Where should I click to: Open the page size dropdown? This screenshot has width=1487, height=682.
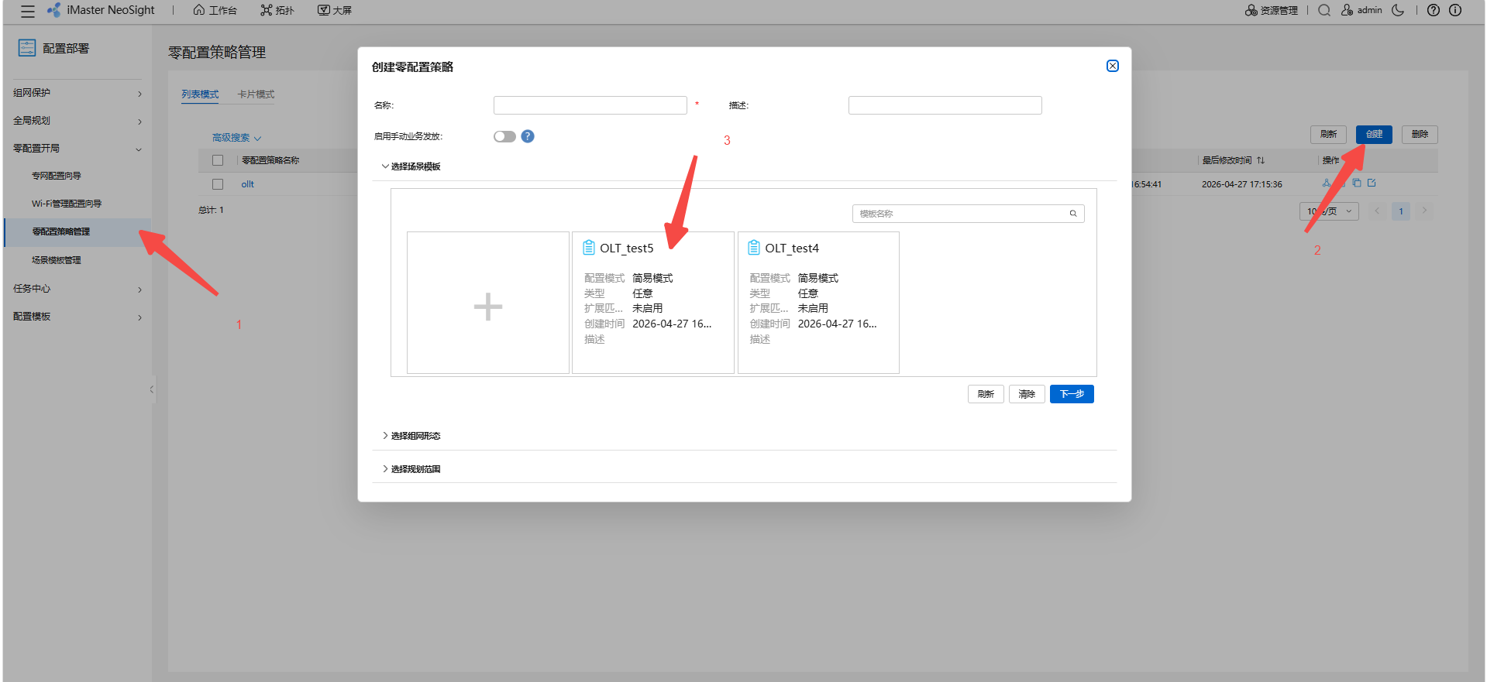[x=1329, y=211]
